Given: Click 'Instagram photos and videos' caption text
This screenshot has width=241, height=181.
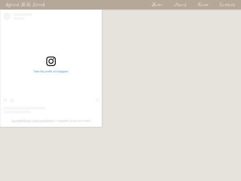Looking at the screenshot, I should point(74,121).
